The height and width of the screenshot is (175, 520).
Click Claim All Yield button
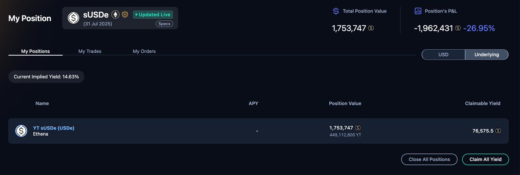[485, 159]
